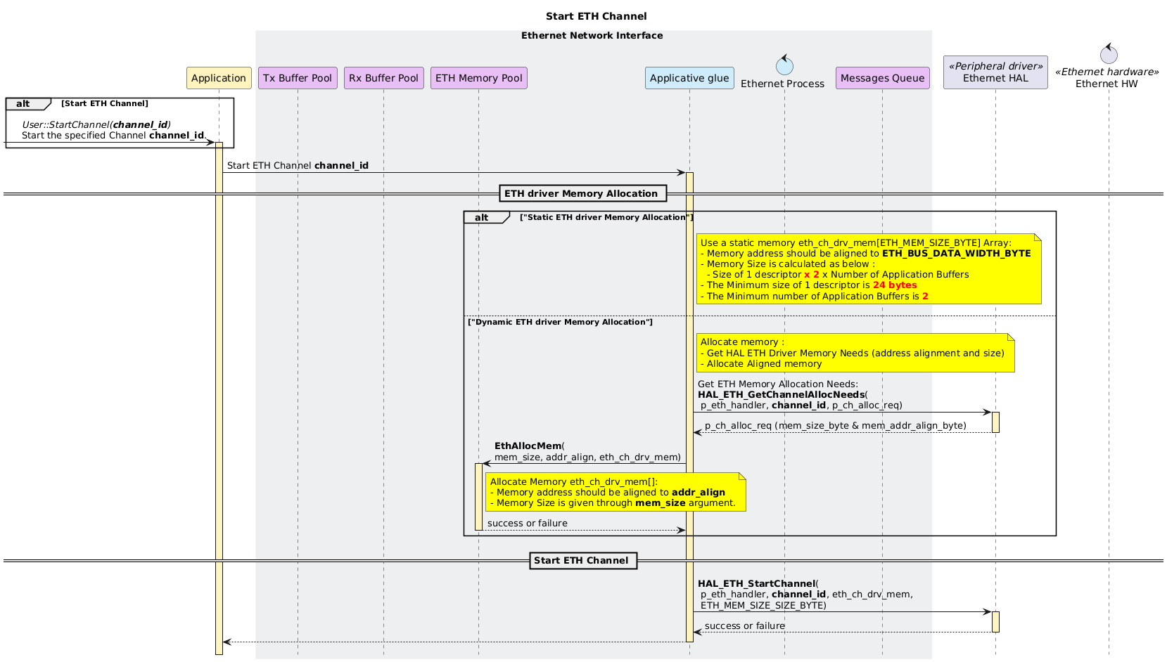Select the Messages Queue participant box
Viewport: 1167px width, 662px height.
click(x=882, y=78)
